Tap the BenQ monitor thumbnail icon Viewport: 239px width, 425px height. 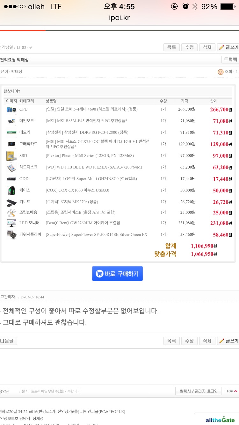click(11, 223)
